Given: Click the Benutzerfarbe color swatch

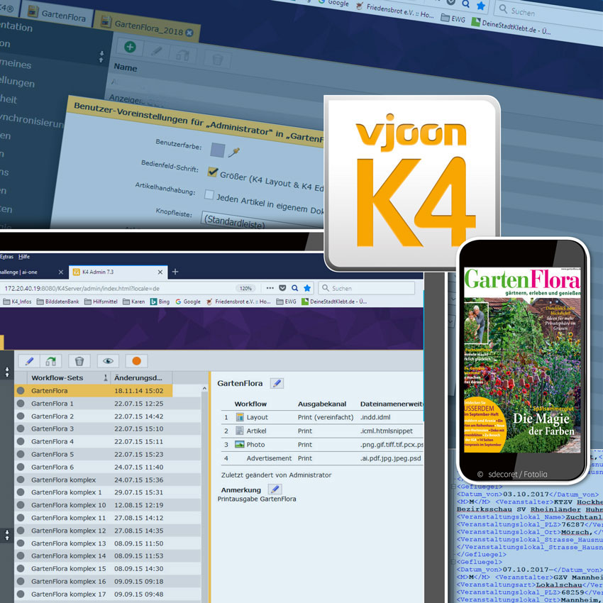Looking at the screenshot, I should coord(218,150).
